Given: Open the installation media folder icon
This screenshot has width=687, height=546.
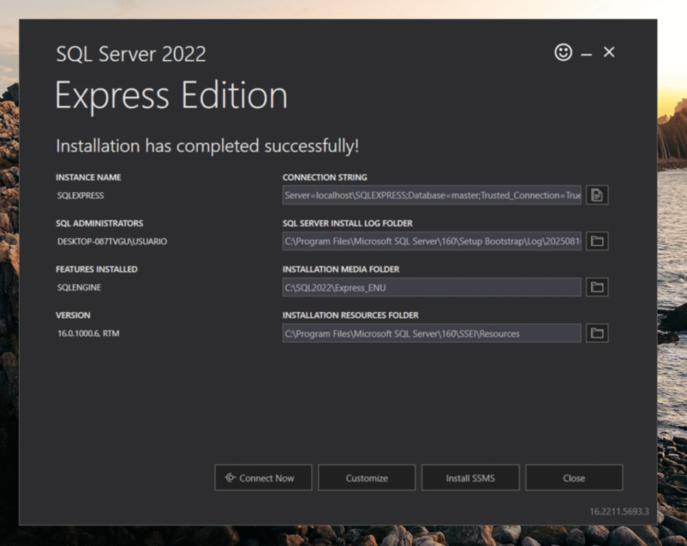Looking at the screenshot, I should coord(596,286).
